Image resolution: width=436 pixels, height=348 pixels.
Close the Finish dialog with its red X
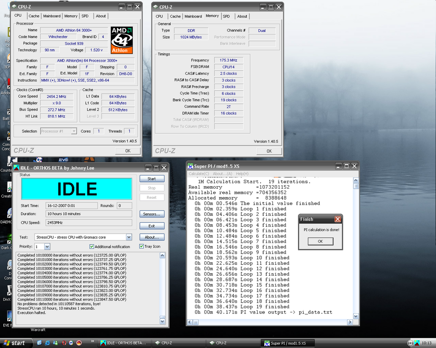[x=338, y=219]
